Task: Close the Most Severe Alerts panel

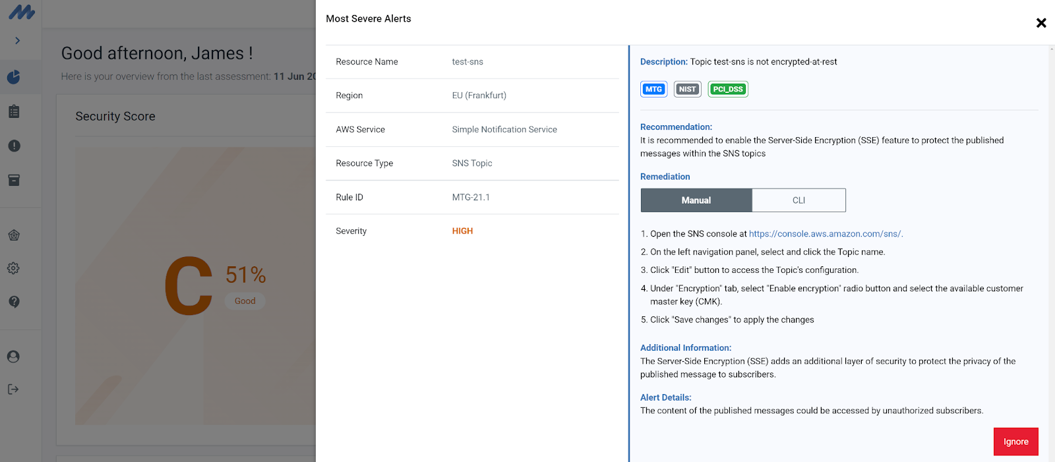Action: [1041, 23]
